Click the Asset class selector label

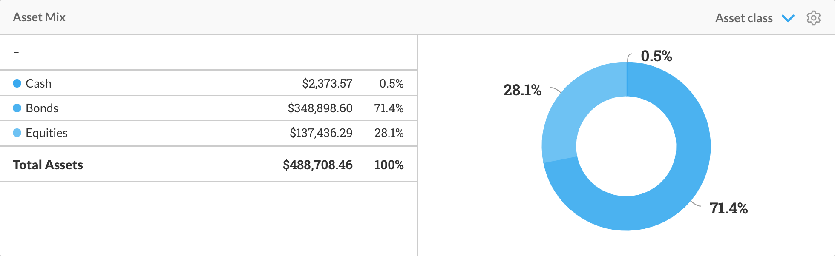pos(743,18)
